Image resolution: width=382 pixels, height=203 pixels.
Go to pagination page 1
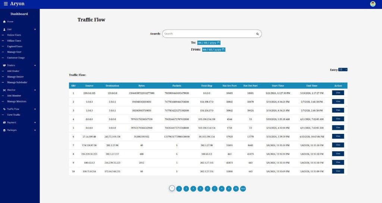coord(172,188)
